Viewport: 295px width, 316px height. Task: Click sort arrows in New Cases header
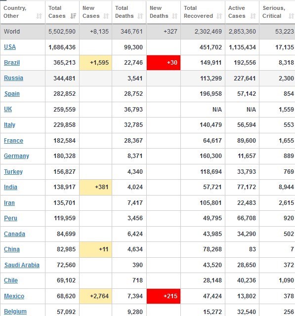[x=106, y=16]
